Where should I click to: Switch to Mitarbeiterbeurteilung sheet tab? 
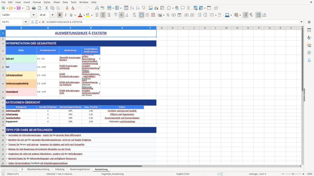pyautogui.click(x=38, y=169)
